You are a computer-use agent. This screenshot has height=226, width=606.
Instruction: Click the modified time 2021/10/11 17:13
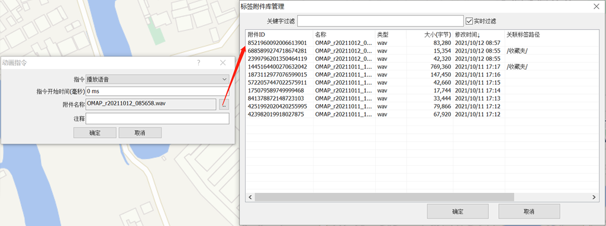478,98
